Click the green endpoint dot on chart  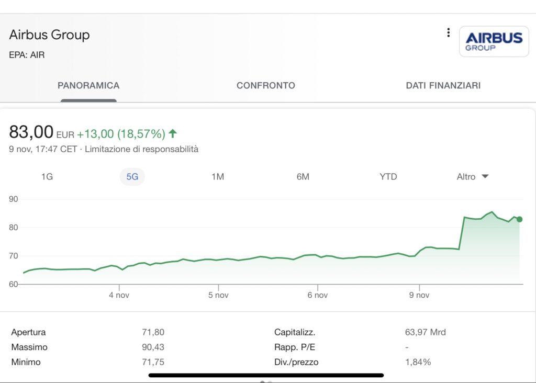(x=519, y=219)
